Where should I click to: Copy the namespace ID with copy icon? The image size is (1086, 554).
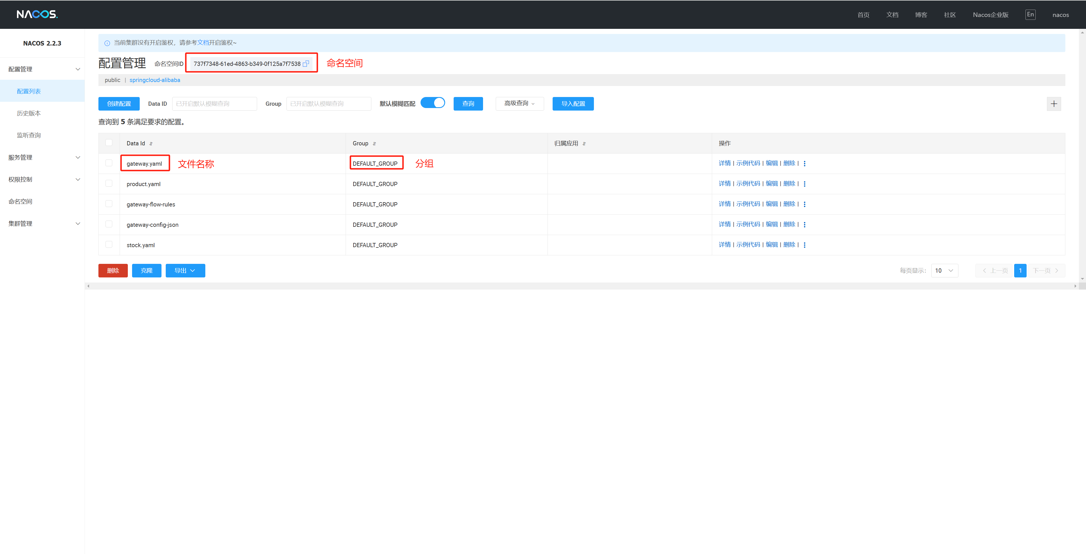[306, 64]
